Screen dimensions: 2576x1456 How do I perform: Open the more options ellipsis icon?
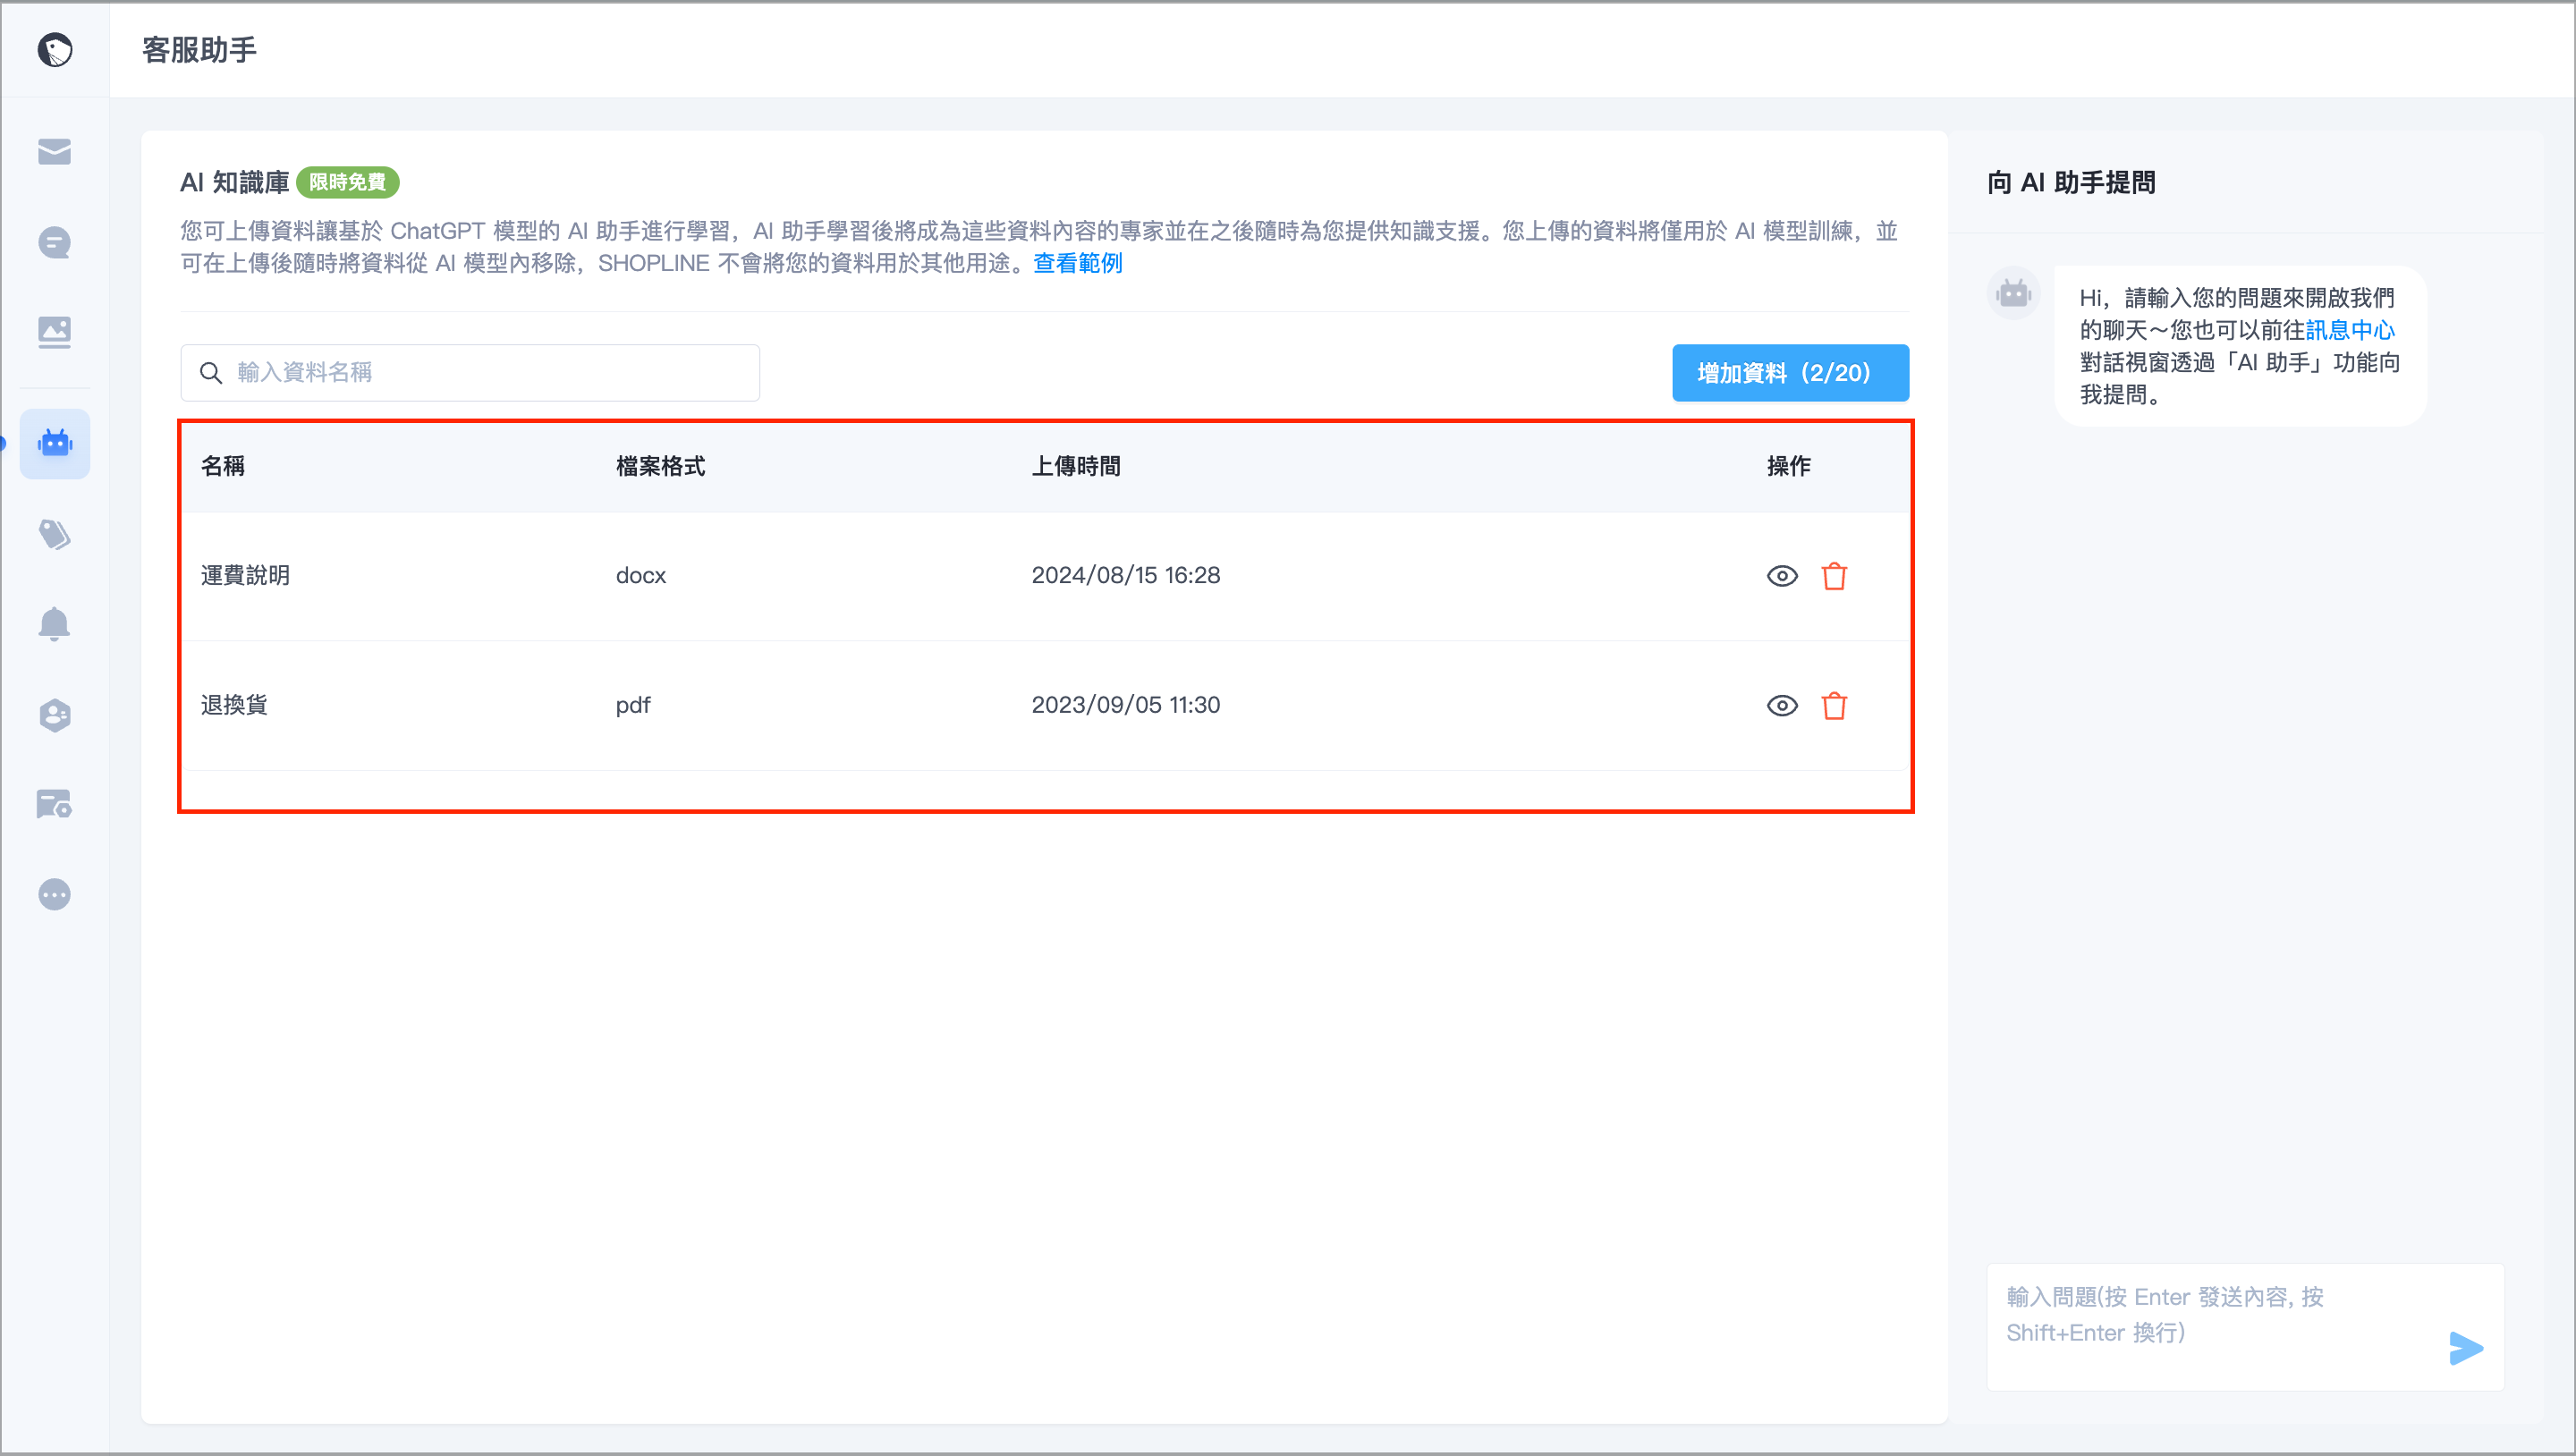click(55, 894)
